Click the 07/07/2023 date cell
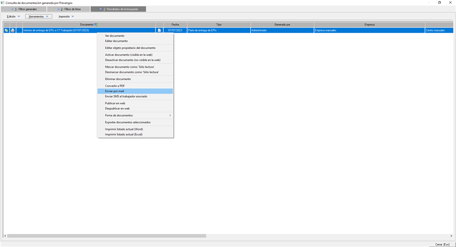 tap(175, 30)
